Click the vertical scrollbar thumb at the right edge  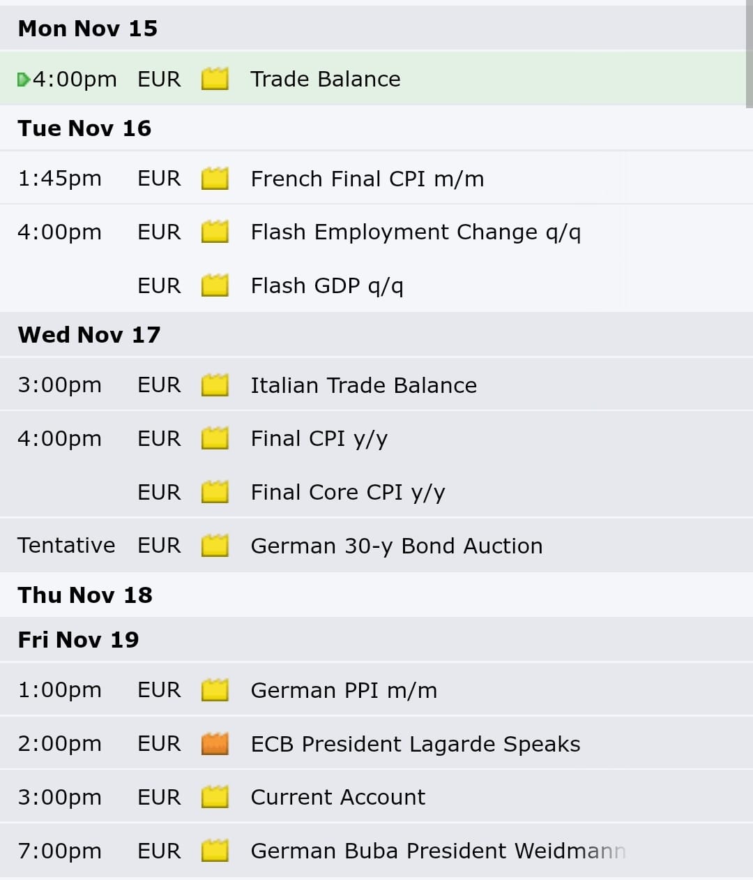[749, 54]
